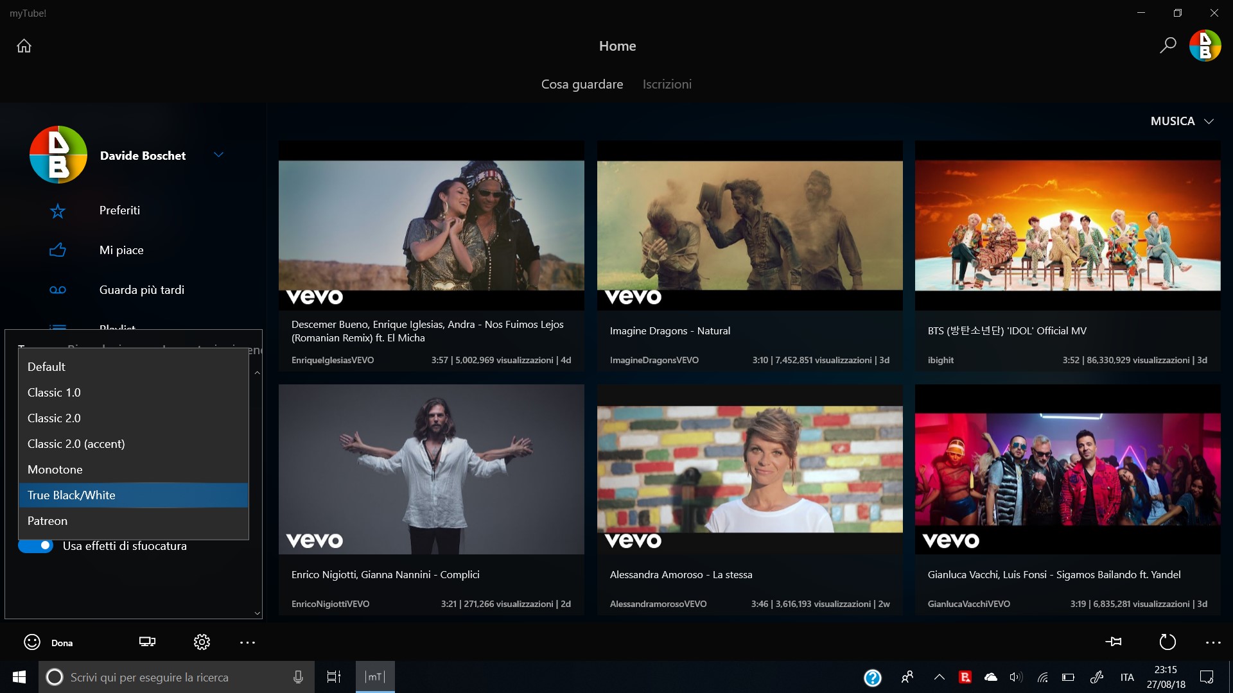
Task: Play the Alessandra Amoroso La stessa thumbnail
Action: coord(749,469)
